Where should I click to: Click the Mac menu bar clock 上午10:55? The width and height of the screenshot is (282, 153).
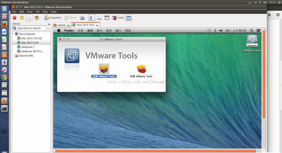236,30
